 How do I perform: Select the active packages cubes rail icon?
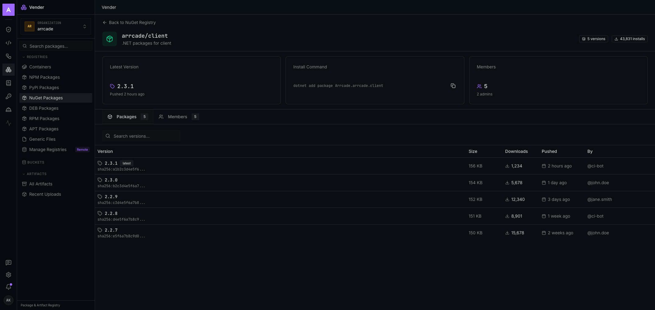point(9,70)
